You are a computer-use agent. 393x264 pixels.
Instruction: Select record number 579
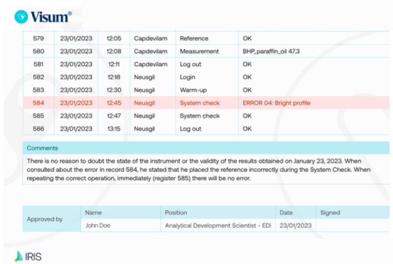[x=38, y=38]
